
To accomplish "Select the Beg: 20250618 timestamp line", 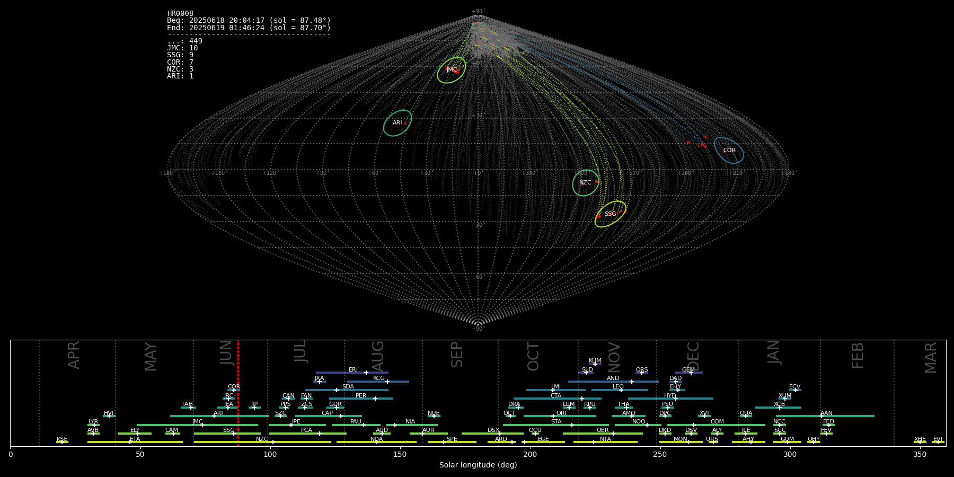I will [249, 21].
